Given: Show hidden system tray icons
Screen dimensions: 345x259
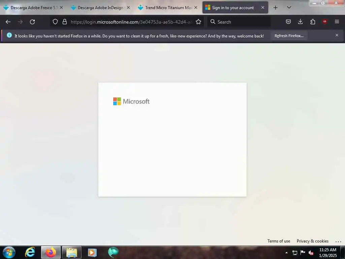Looking at the screenshot, I should point(286,253).
